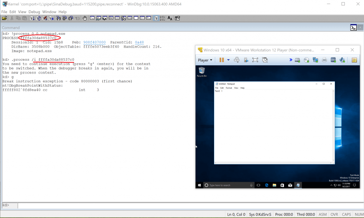The width and height of the screenshot is (364, 218).
Task: Open the Edit menu in WinDbg
Action: (x=12, y=12)
